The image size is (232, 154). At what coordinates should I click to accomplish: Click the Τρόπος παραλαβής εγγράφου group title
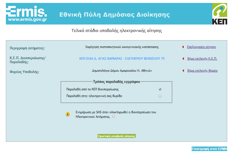click(117, 81)
